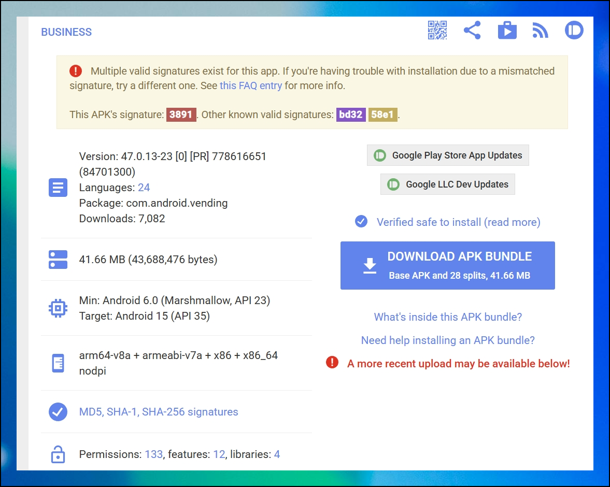The image size is (610, 487).
Task: Click Google Play Store App Updates button
Action: point(448,155)
